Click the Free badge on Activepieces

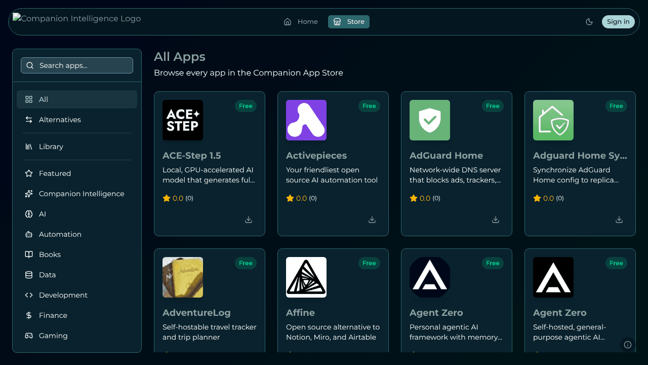369,106
